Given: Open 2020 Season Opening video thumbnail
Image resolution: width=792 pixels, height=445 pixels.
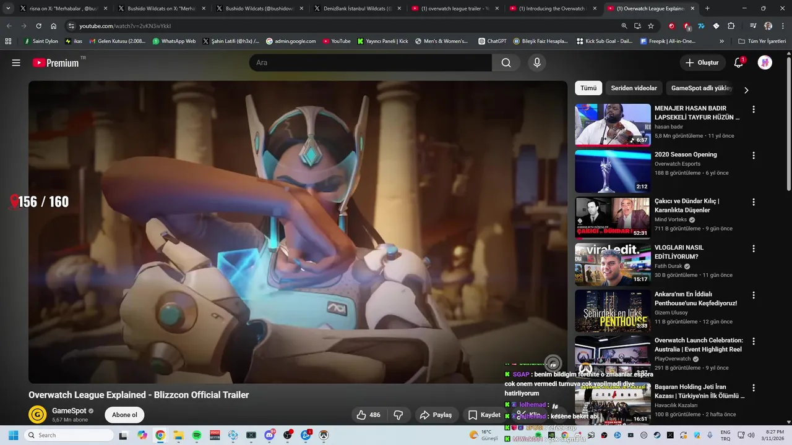Looking at the screenshot, I should (613, 171).
